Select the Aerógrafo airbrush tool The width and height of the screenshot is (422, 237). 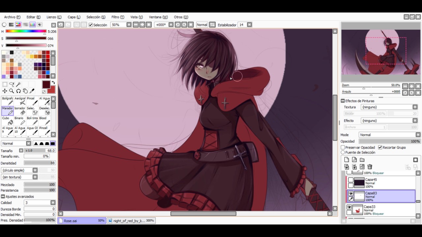(x=20, y=101)
